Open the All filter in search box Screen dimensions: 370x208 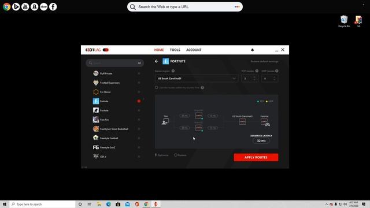[x=139, y=63]
